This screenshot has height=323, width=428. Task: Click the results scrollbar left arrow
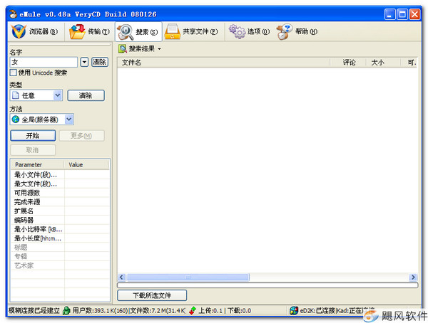tap(121, 277)
